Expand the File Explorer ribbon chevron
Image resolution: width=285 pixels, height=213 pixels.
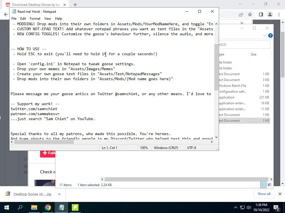click(264, 35)
